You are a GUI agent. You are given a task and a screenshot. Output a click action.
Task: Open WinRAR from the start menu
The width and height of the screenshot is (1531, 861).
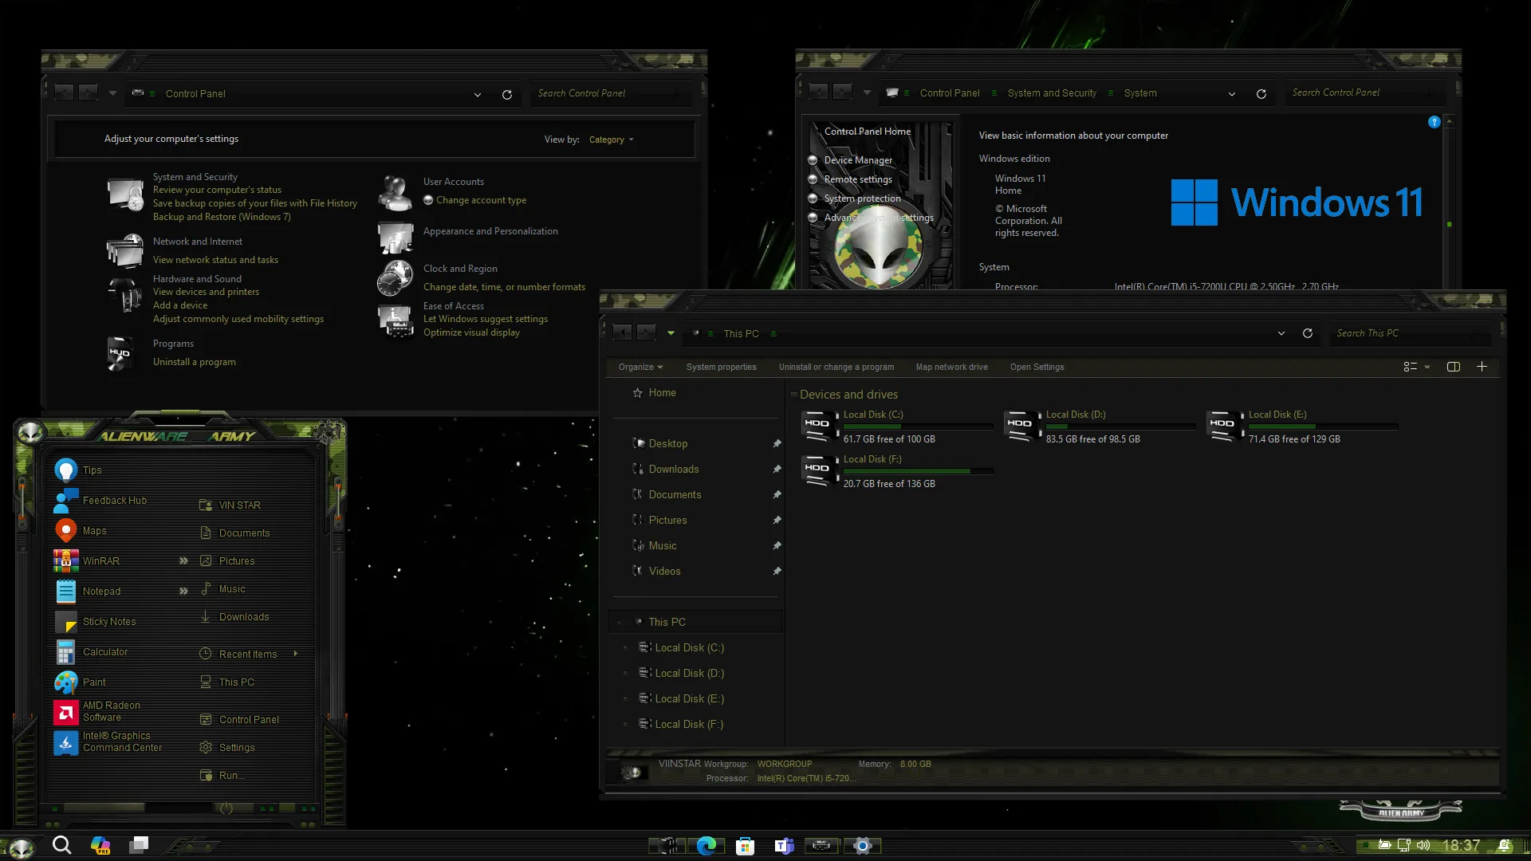pos(101,560)
